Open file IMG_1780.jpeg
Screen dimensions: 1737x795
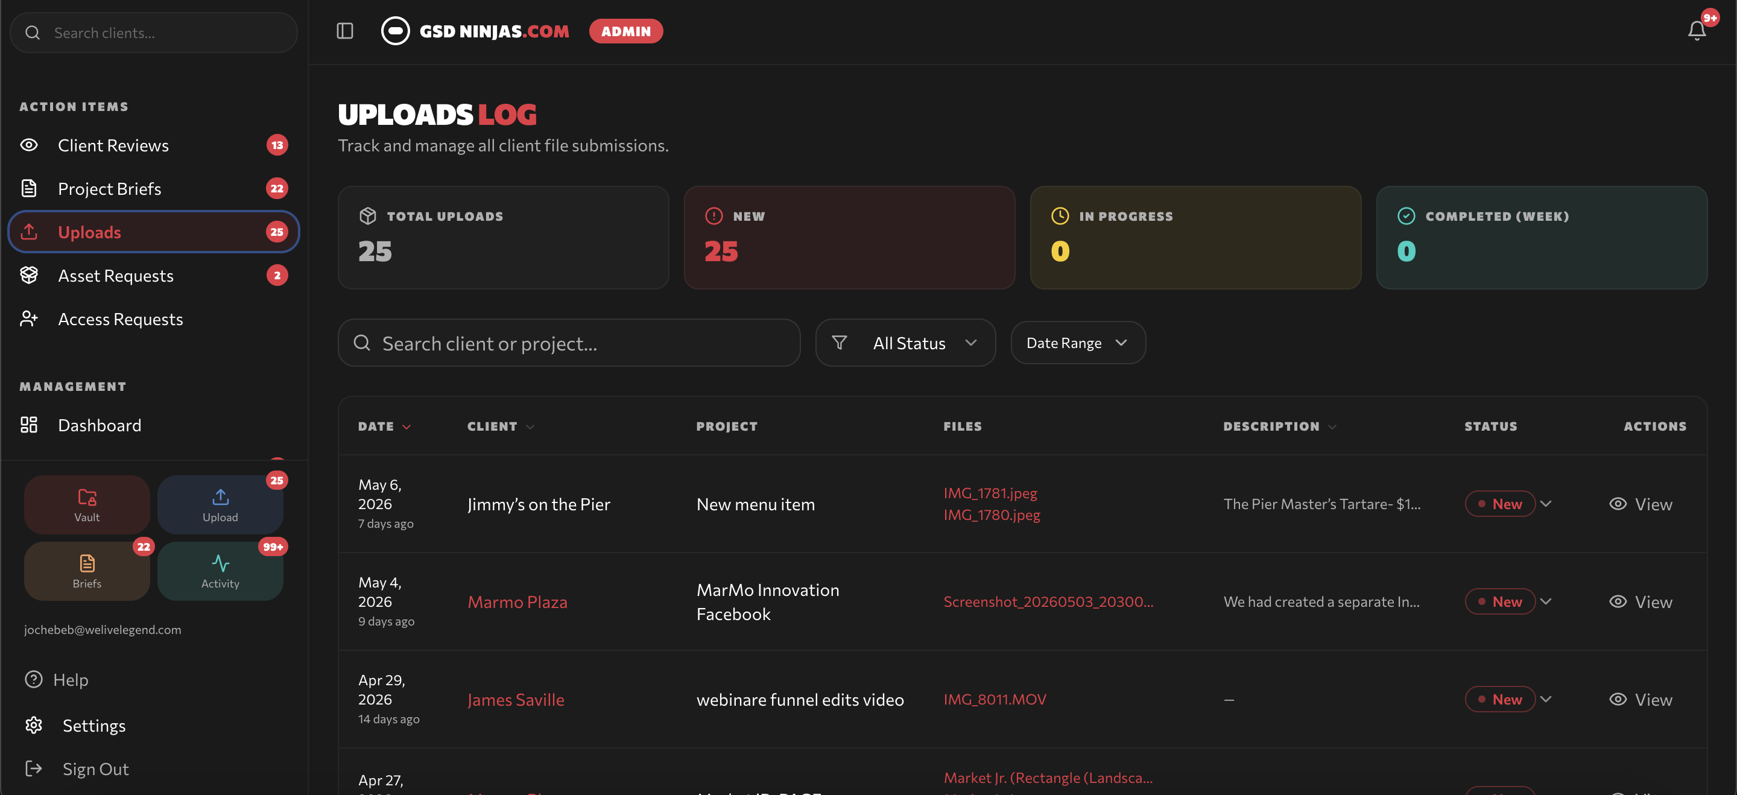[991, 515]
